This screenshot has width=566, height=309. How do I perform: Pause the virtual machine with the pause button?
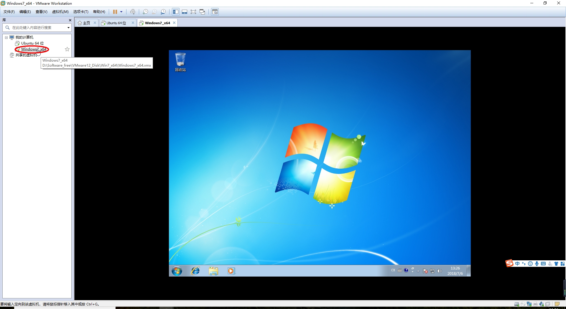tap(115, 12)
